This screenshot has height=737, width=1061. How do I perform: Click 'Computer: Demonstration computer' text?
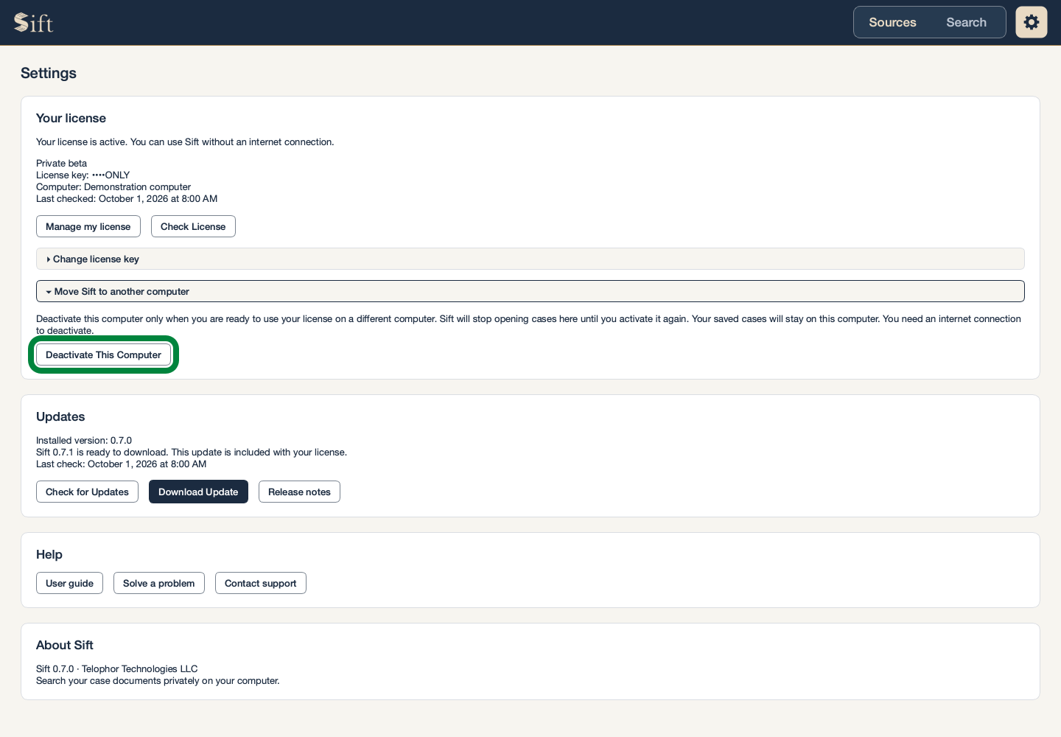click(x=113, y=187)
